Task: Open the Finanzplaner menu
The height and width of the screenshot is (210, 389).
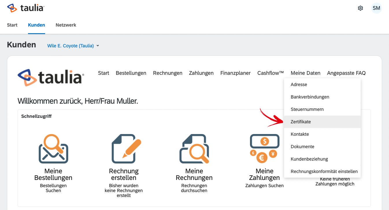Action: (x=235, y=73)
